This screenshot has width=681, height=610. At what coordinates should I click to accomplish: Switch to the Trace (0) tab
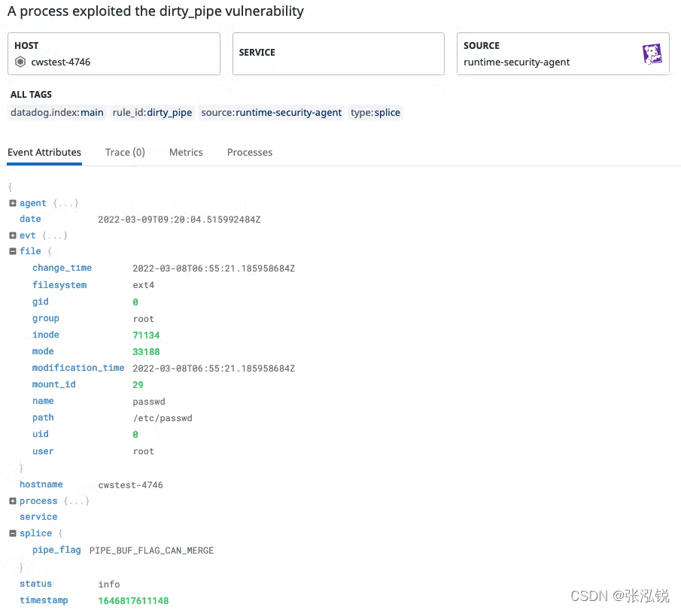tap(125, 153)
